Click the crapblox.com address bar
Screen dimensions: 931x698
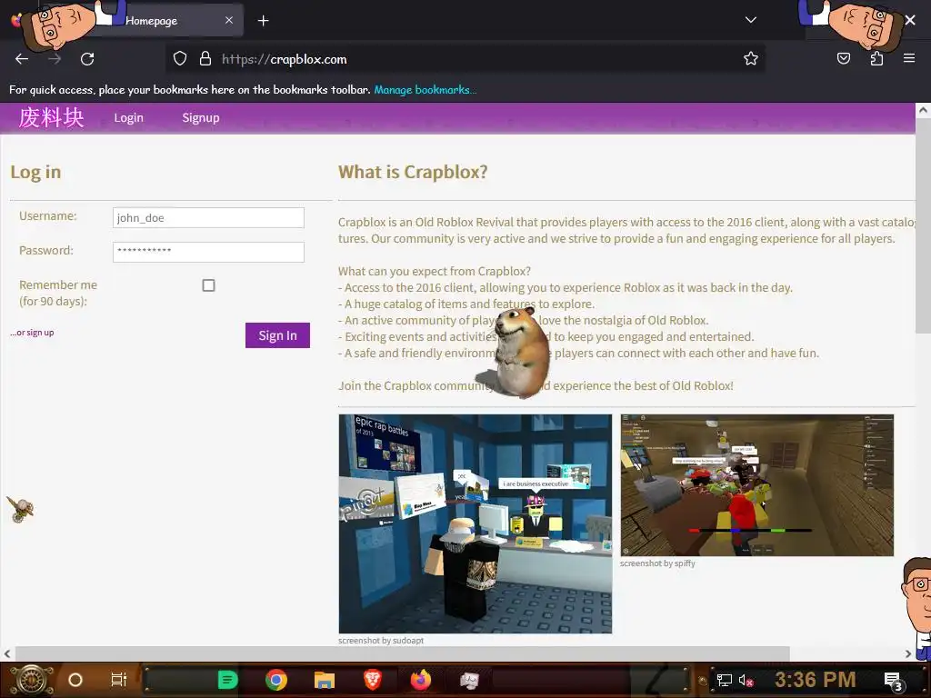click(x=465, y=59)
